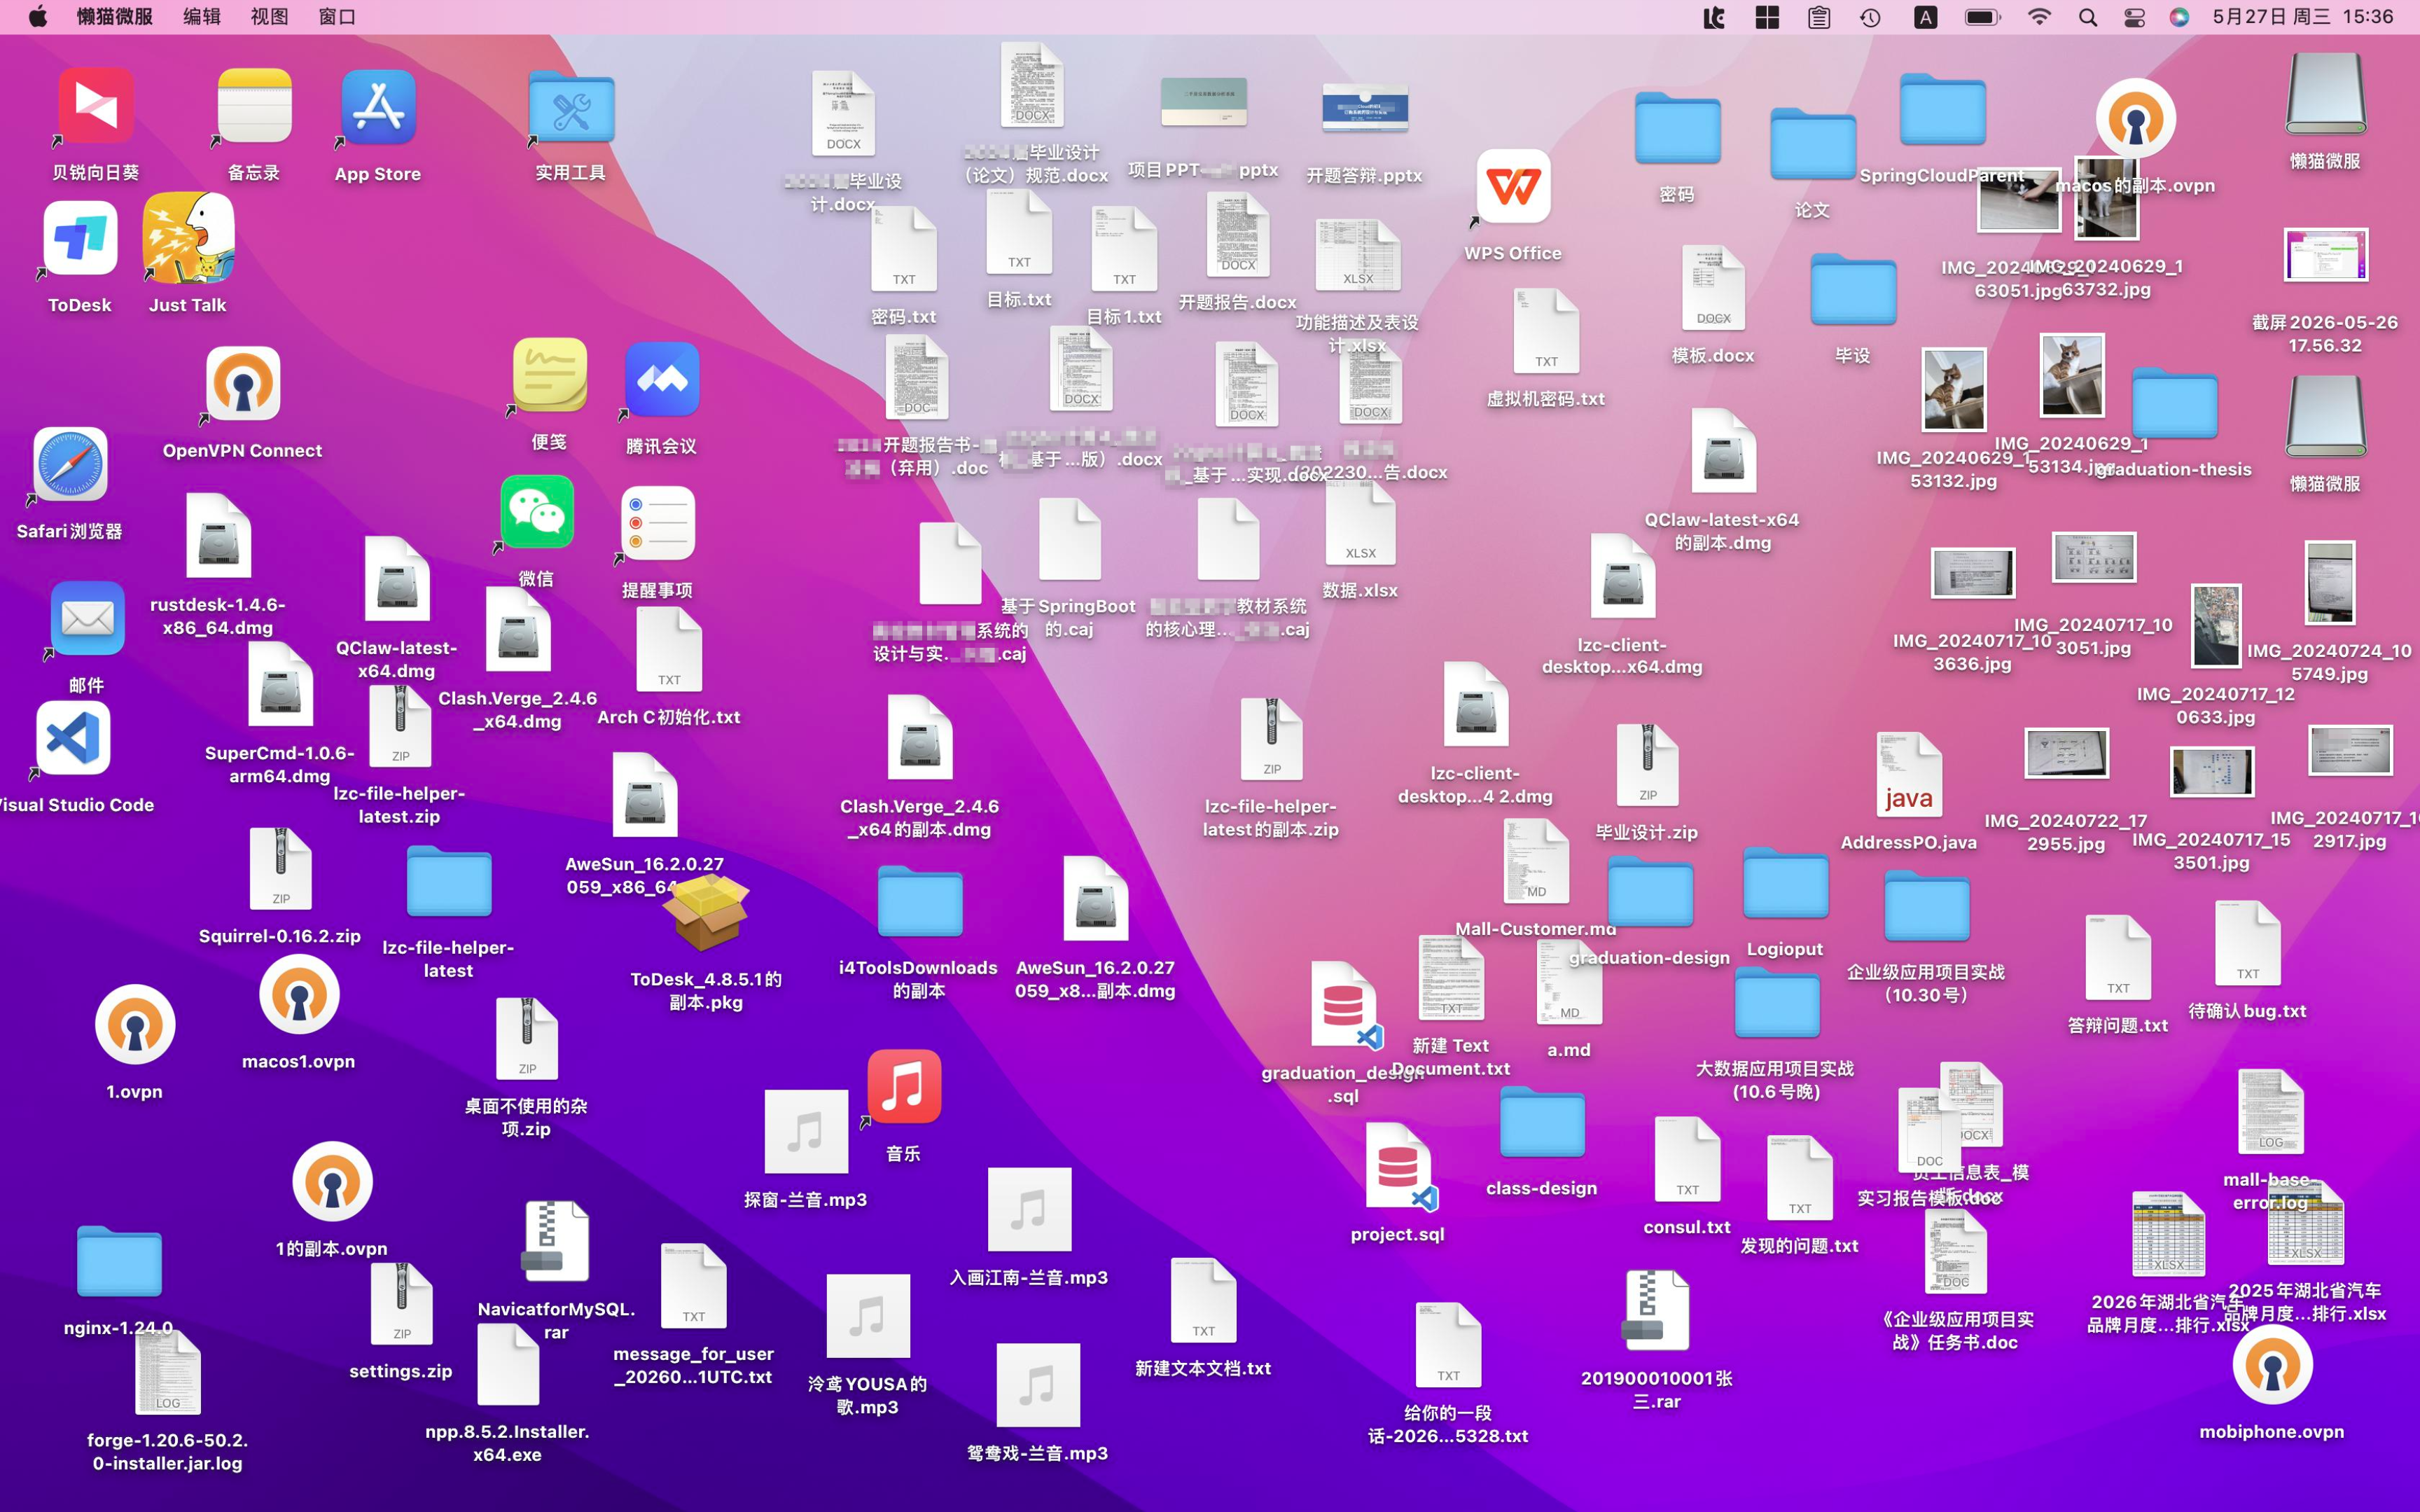The width and height of the screenshot is (2420, 1512).
Task: Open the 视图 menu
Action: 269,17
